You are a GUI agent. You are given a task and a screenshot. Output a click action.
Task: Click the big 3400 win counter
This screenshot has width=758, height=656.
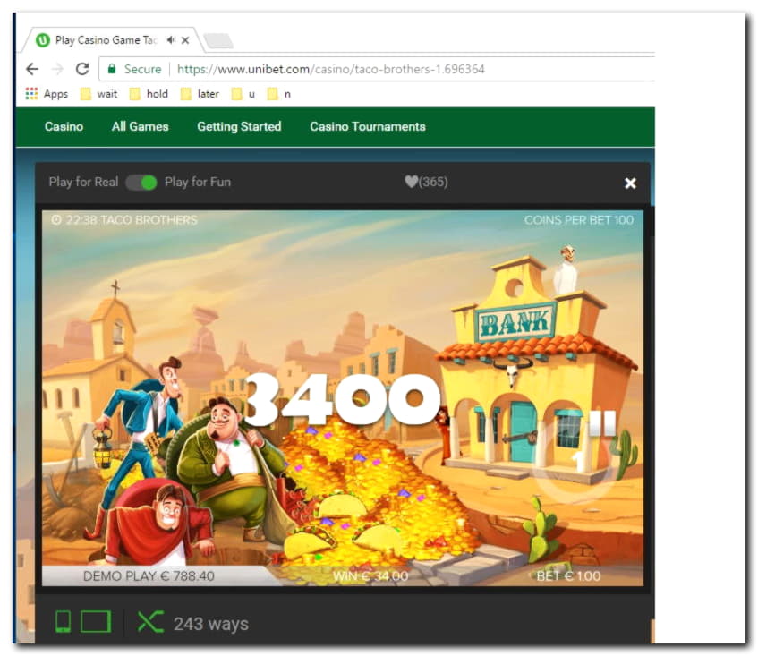(342, 399)
